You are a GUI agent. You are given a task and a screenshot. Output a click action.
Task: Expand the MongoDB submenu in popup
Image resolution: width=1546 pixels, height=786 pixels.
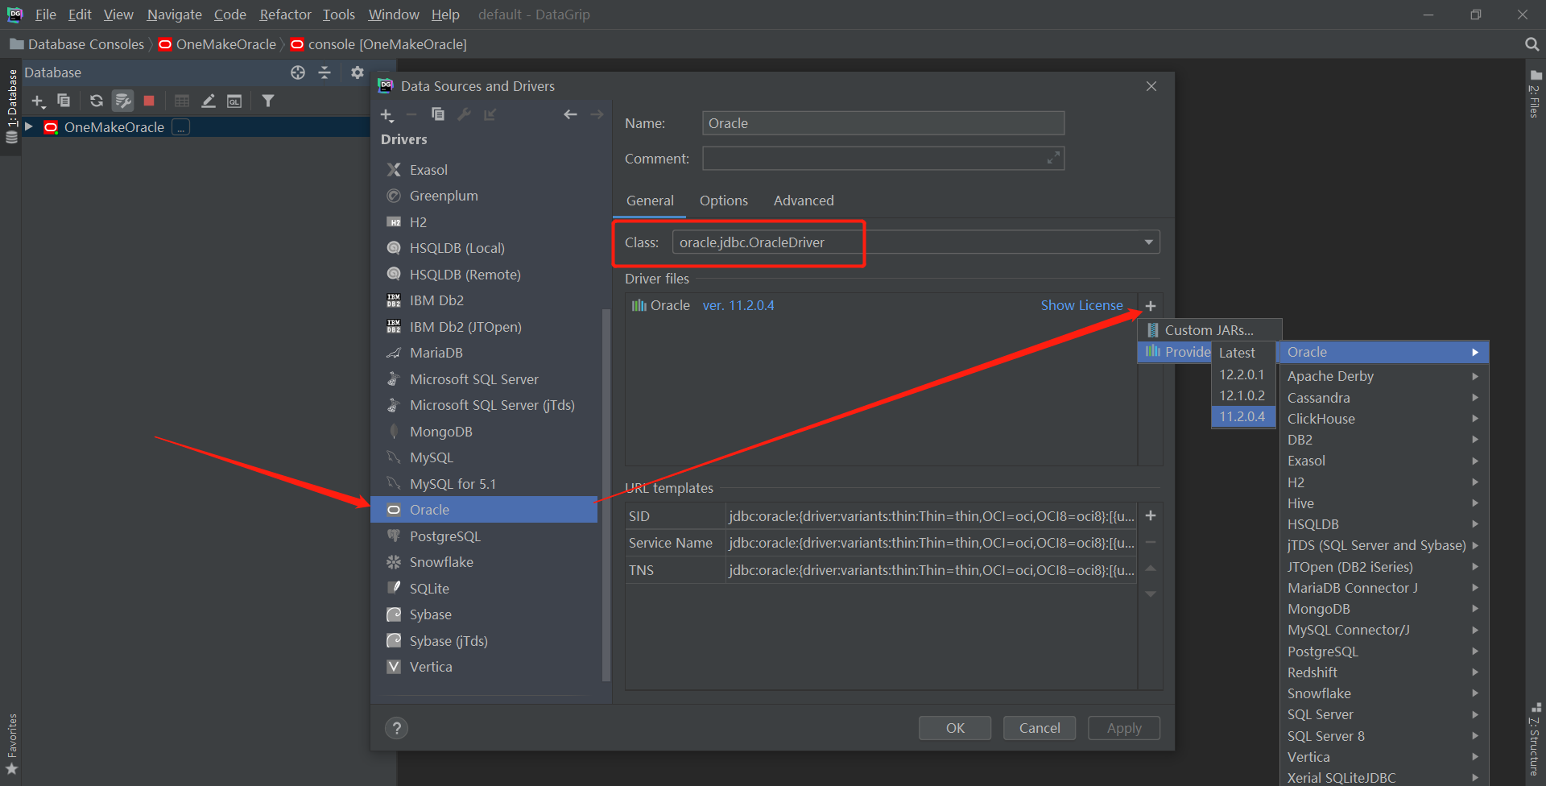tap(1383, 609)
